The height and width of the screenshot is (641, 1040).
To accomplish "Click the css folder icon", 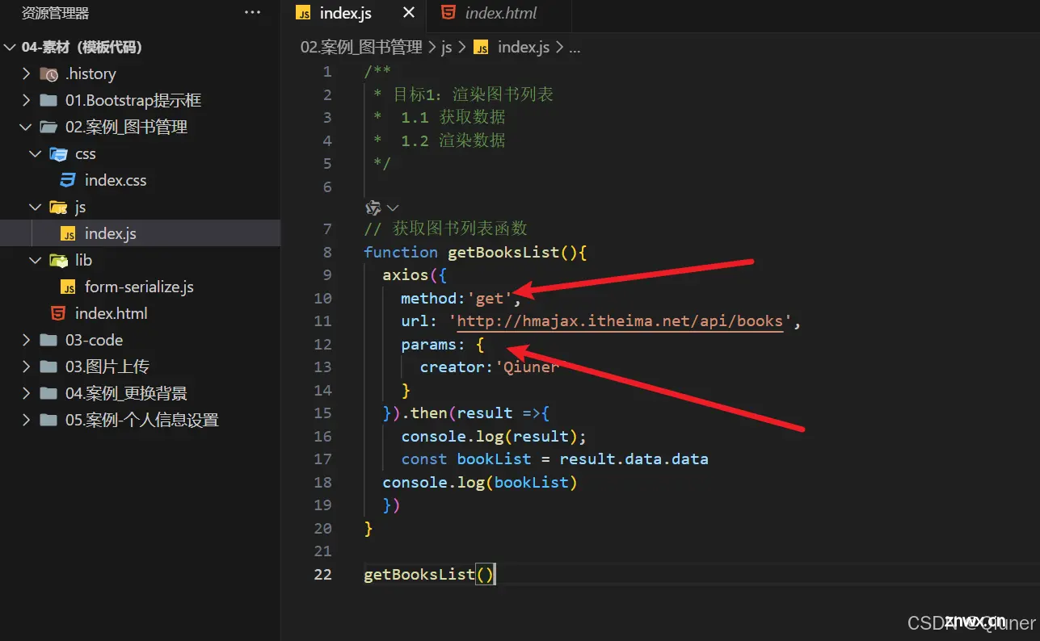I will tap(59, 153).
